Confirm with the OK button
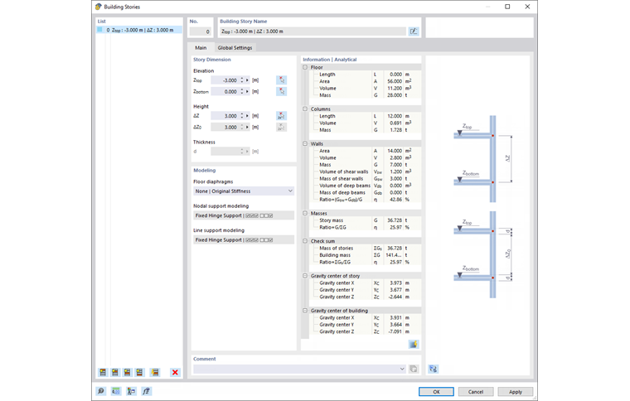630x401 pixels. [x=436, y=392]
